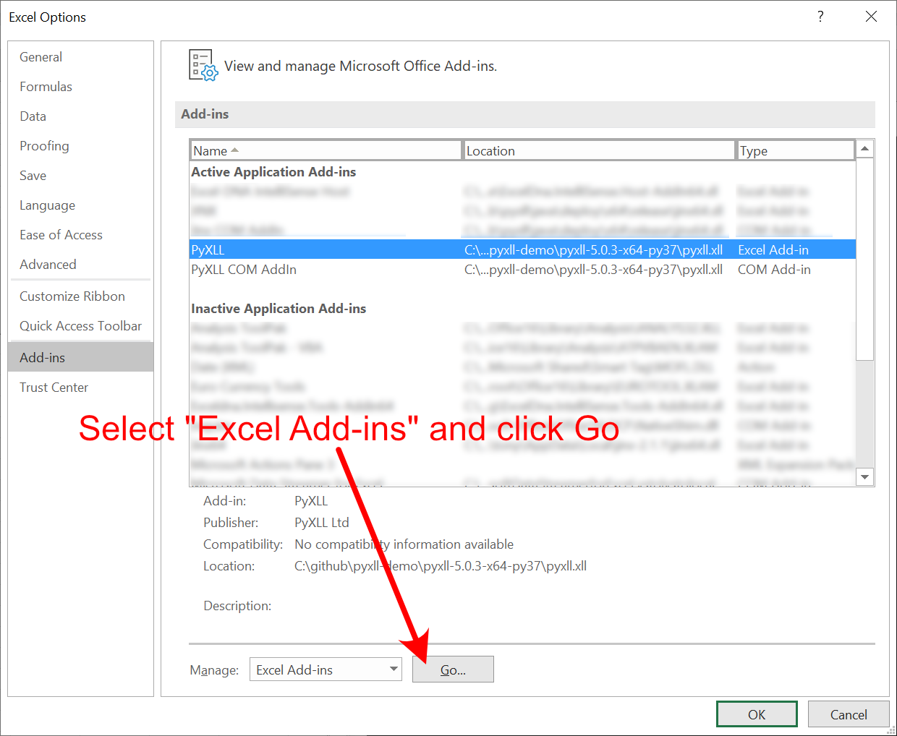
Task: Select the Add-ins category
Action: click(81, 357)
